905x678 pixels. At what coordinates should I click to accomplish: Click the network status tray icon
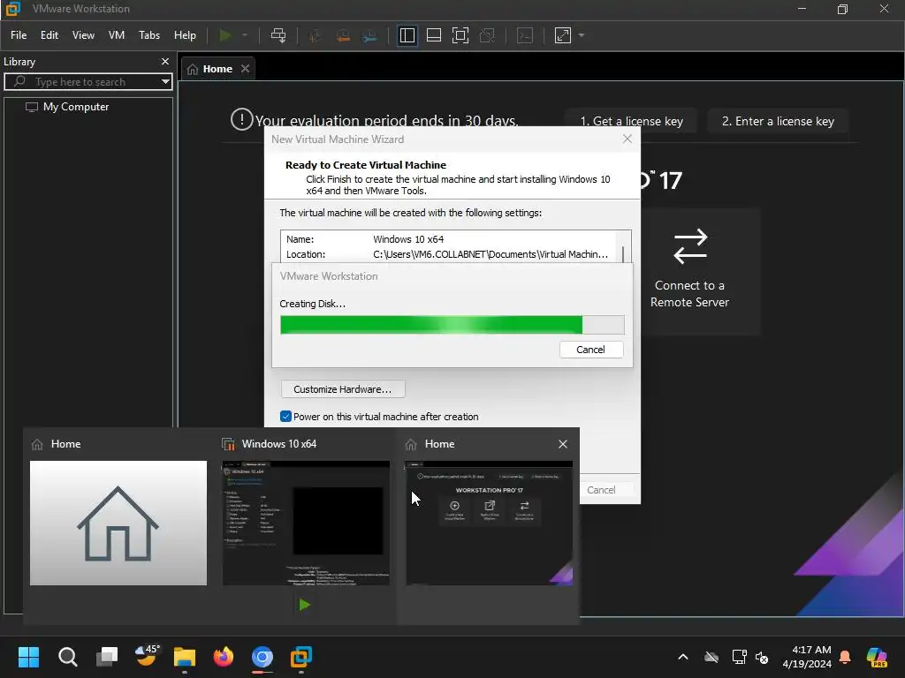tap(740, 657)
